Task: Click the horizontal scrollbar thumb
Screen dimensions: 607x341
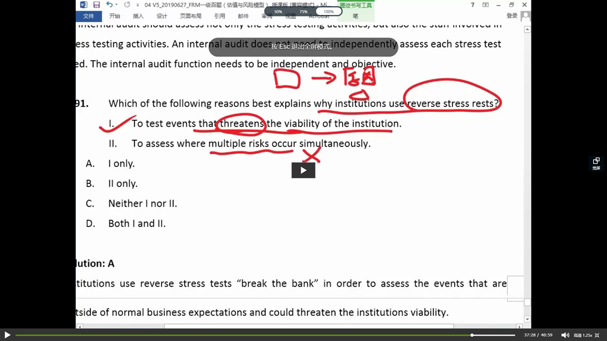Action: pos(309,327)
